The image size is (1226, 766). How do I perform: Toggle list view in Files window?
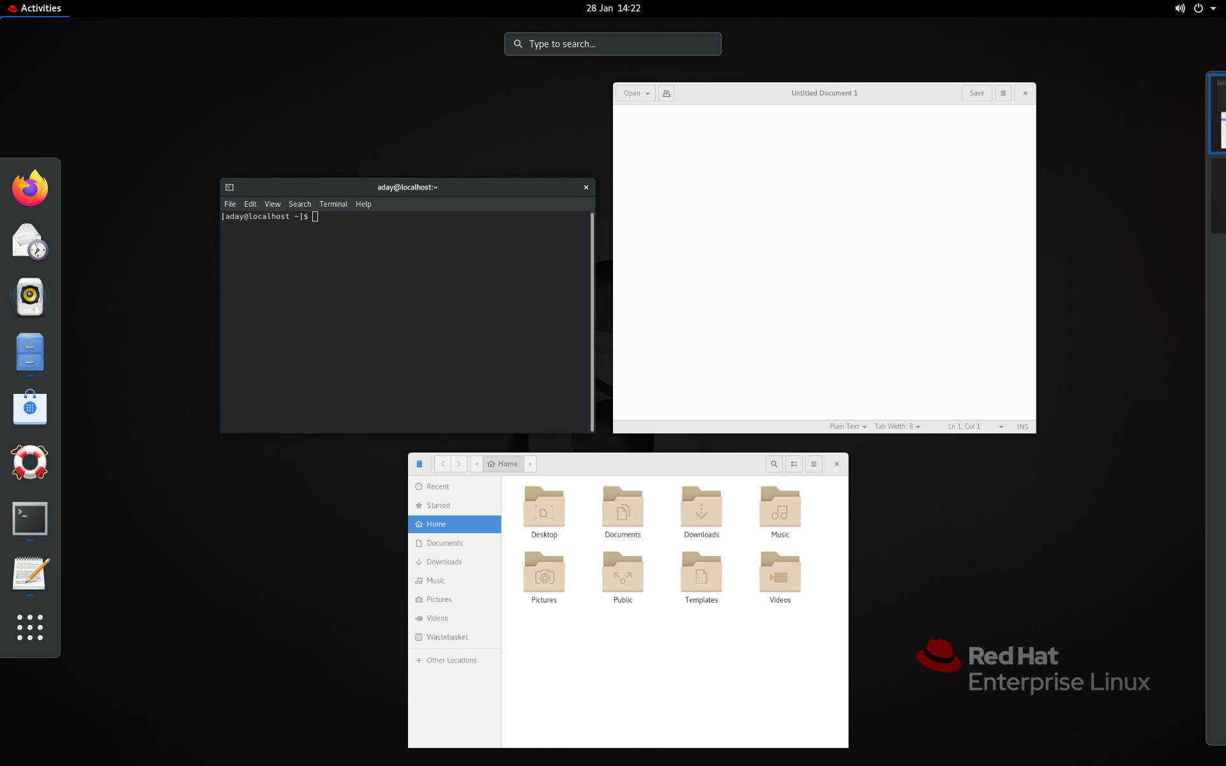click(794, 464)
